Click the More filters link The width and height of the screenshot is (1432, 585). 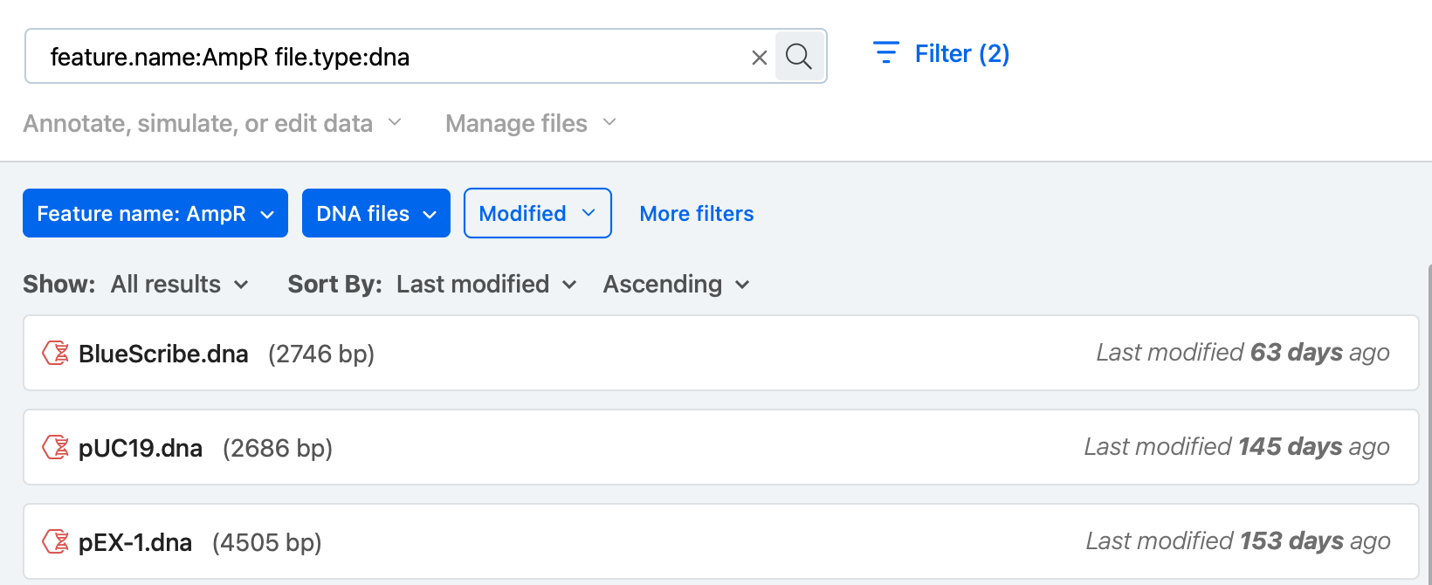tap(696, 214)
